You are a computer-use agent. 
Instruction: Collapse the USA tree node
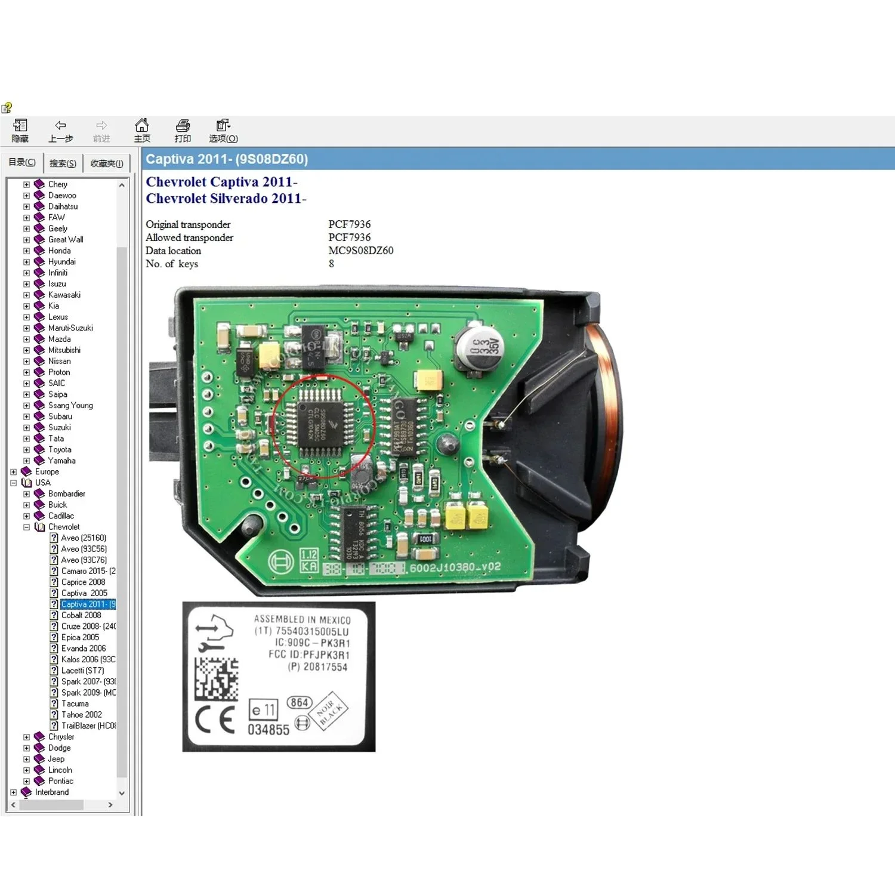pos(14,483)
